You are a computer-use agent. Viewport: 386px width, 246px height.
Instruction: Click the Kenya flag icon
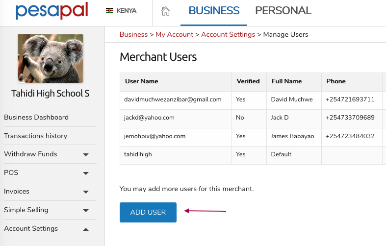click(109, 11)
